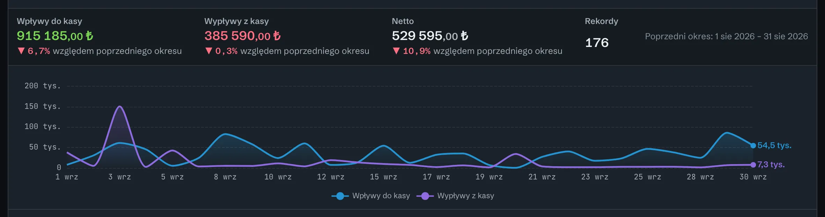The height and width of the screenshot is (217, 825).
Task: Click the Rekordy card heading
Action: [601, 21]
